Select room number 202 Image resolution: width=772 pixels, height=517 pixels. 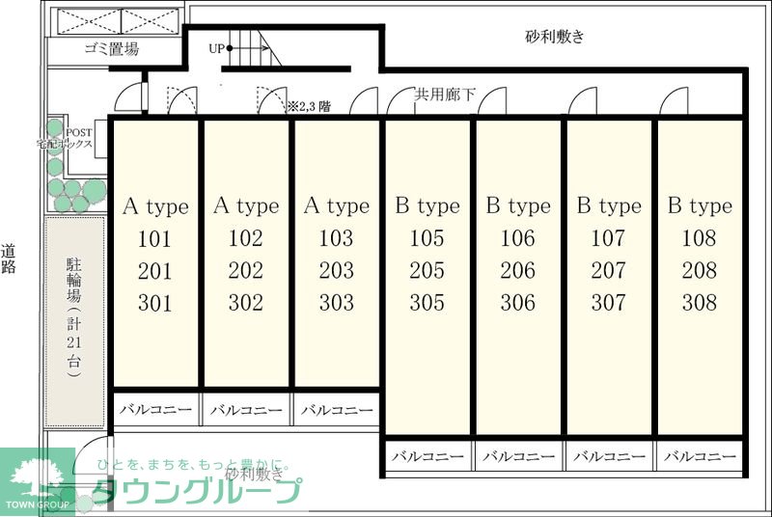(x=245, y=270)
